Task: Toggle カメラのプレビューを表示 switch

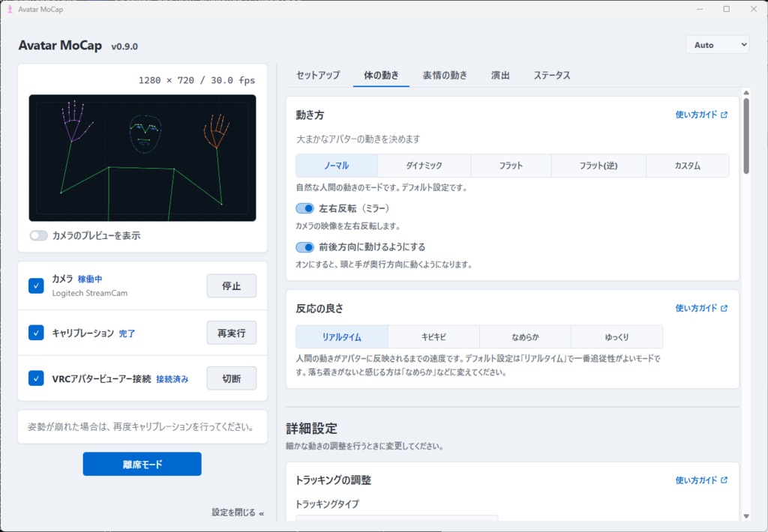Action: pos(39,236)
